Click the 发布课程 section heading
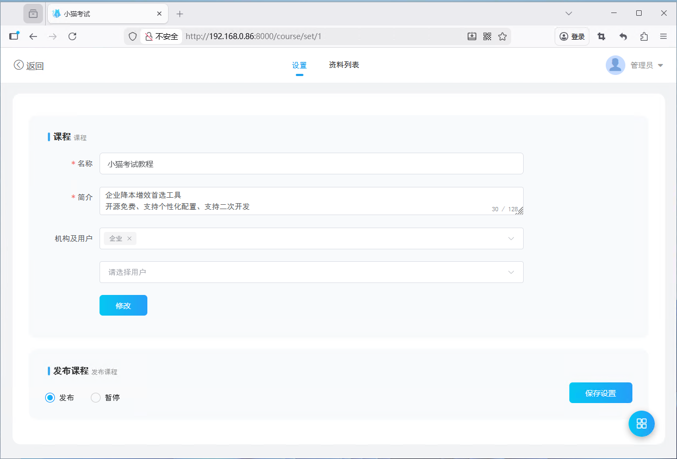677x459 pixels. coord(71,371)
